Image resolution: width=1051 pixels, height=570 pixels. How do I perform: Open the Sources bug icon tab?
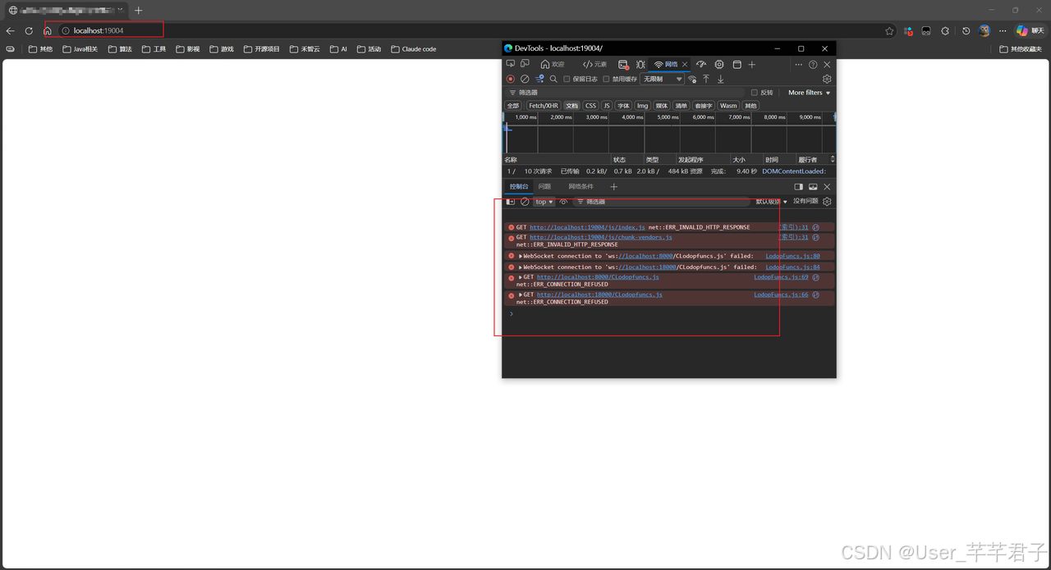pyautogui.click(x=640, y=64)
